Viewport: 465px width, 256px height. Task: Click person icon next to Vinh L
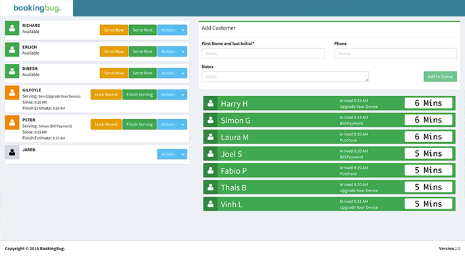click(211, 204)
